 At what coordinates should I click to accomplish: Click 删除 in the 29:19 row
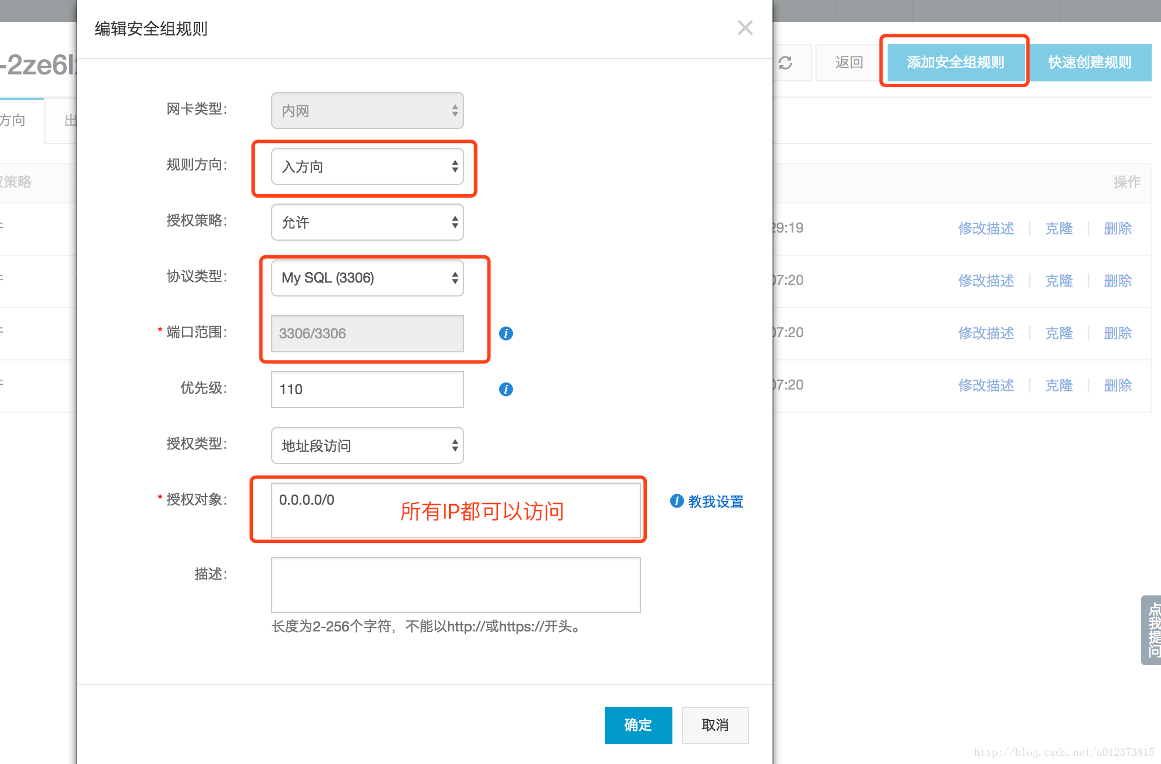click(x=1117, y=229)
